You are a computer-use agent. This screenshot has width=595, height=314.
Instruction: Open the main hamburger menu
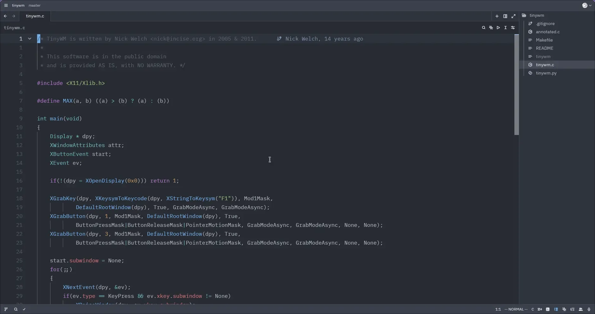pos(6,5)
